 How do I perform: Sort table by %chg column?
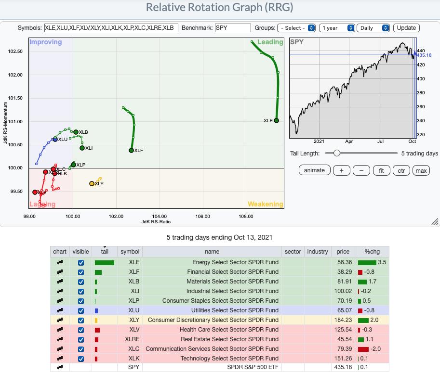pos(372,252)
